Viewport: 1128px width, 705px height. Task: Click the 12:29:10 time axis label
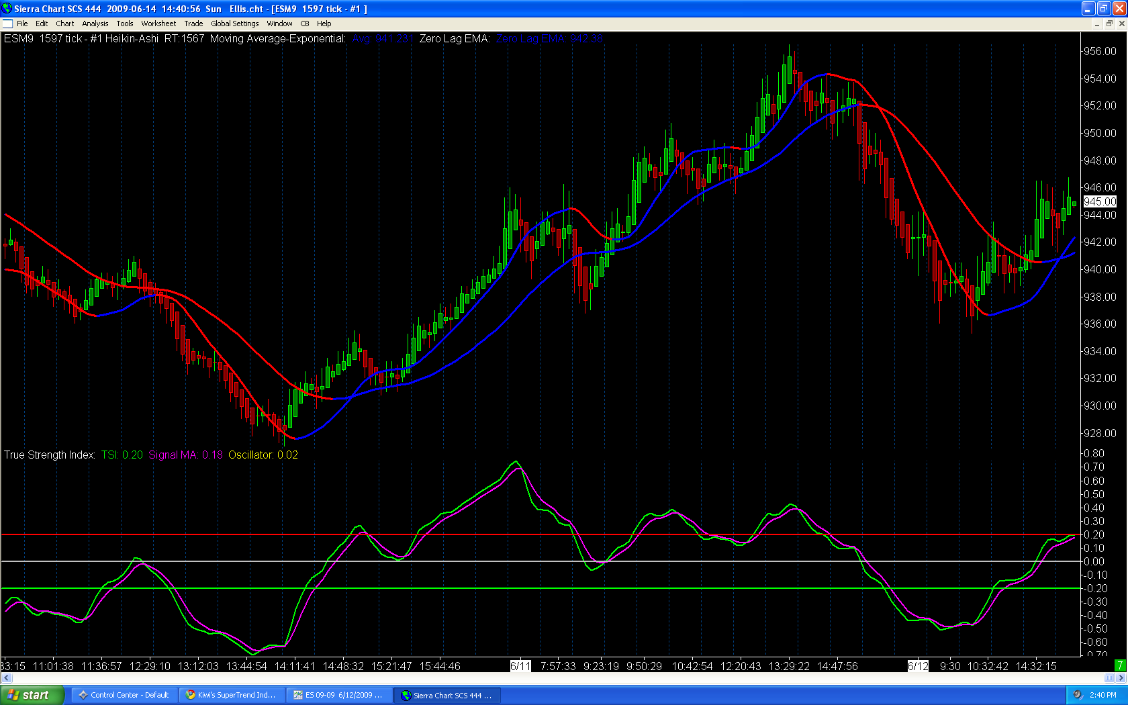pyautogui.click(x=150, y=666)
